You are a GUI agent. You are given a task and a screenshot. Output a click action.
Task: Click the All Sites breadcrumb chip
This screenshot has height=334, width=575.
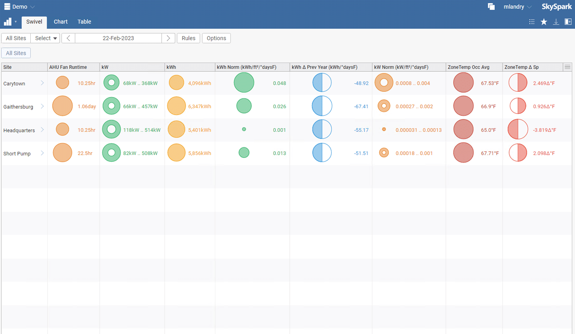[x=16, y=53]
